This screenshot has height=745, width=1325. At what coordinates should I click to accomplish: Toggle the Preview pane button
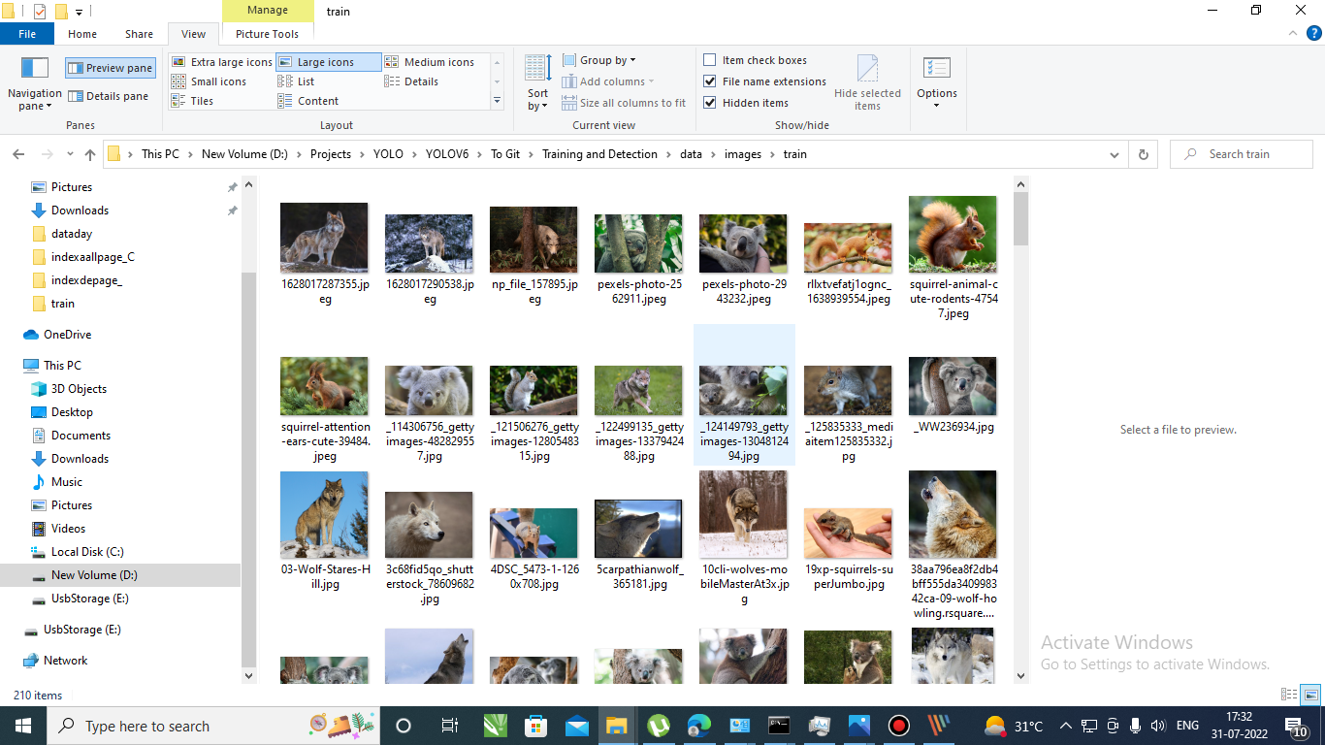pos(111,68)
